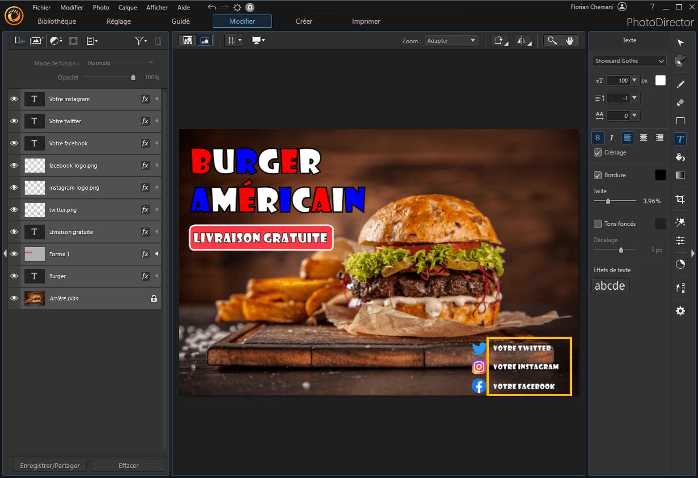This screenshot has height=478, width=698.
Task: Open the Showcard Gothic font dropdown
Action: [x=629, y=61]
